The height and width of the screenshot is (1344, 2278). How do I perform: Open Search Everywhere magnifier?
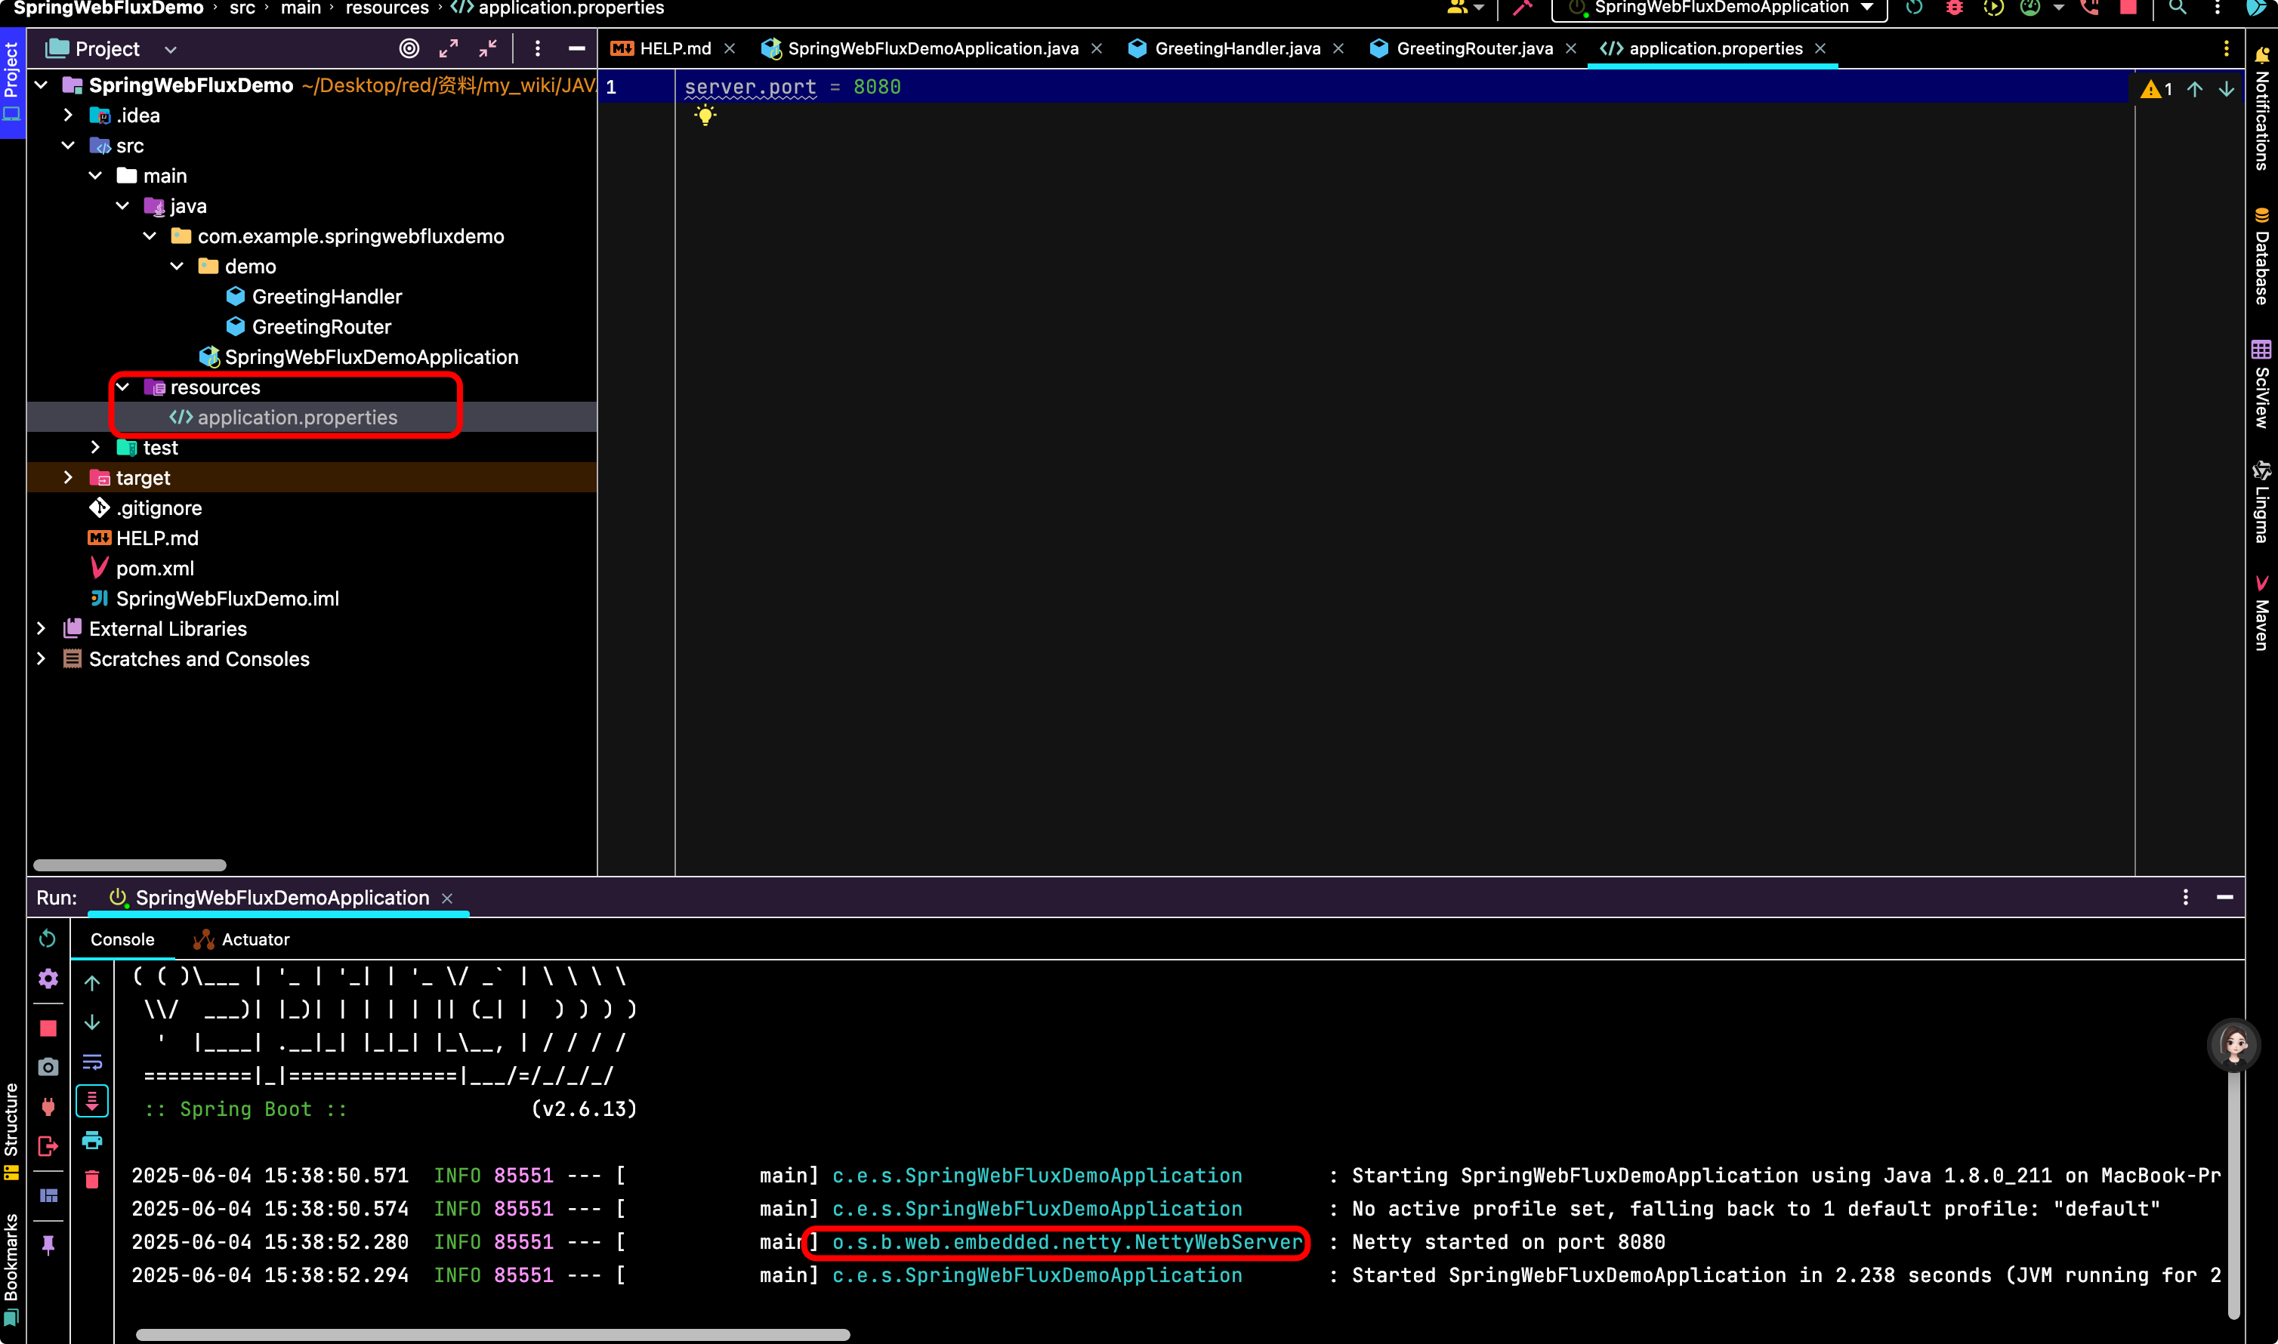(x=2178, y=8)
